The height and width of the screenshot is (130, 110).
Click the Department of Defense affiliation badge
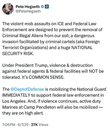[x=47, y=7]
